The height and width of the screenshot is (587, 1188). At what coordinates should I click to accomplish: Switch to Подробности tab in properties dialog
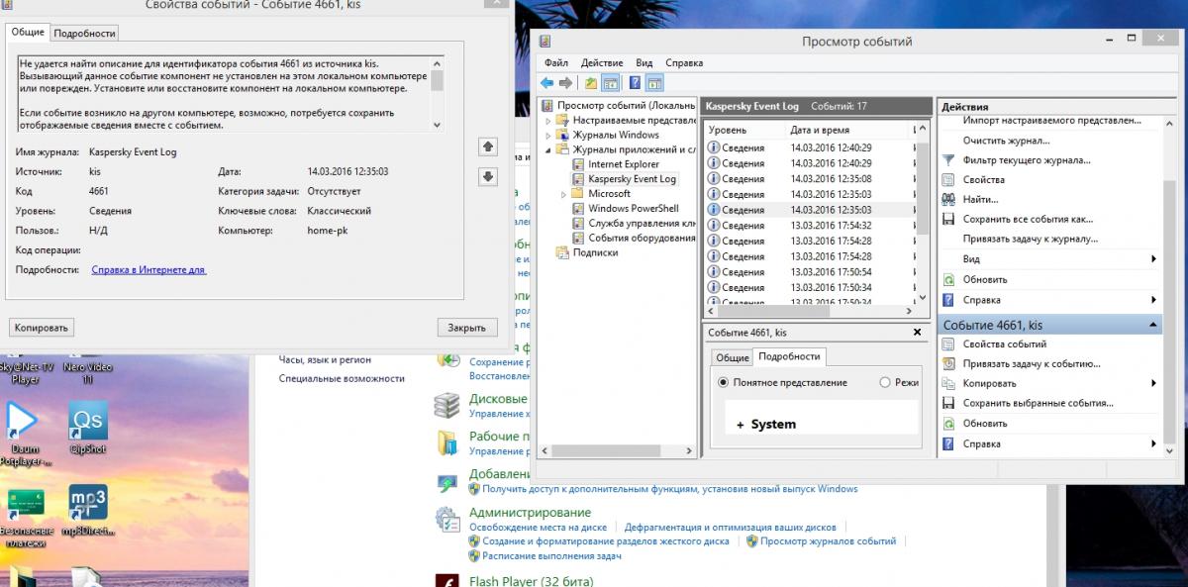point(84,33)
